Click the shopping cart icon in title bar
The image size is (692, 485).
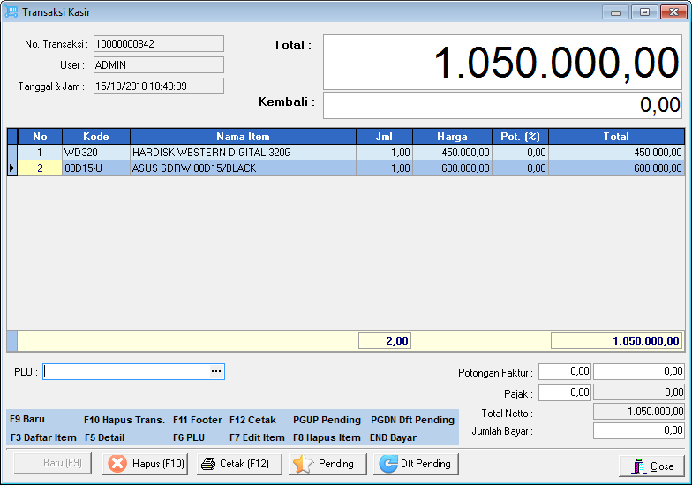(x=11, y=12)
